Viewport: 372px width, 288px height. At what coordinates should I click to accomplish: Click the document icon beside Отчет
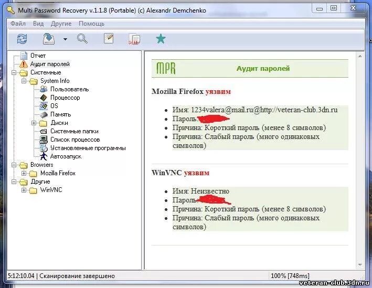click(24, 56)
